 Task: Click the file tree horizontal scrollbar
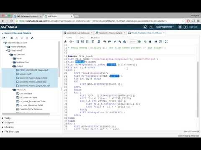click(26, 114)
